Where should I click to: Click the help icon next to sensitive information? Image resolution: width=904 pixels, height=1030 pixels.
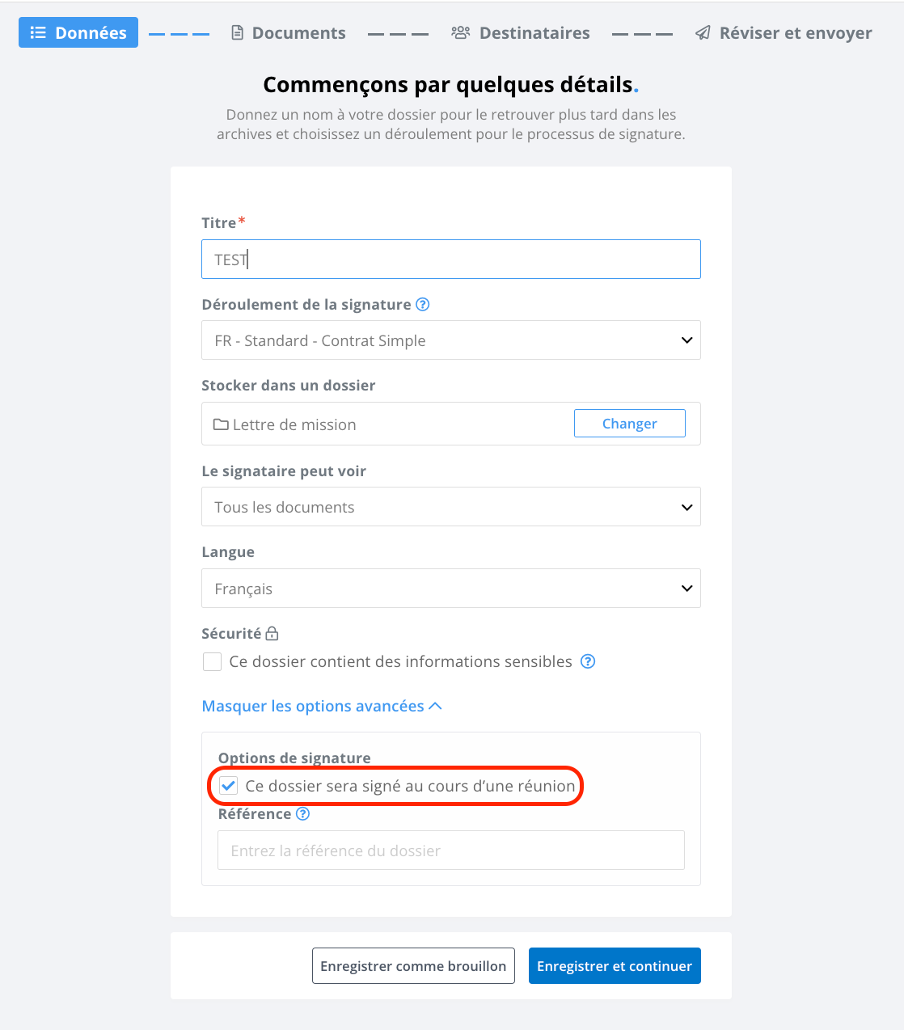(588, 661)
